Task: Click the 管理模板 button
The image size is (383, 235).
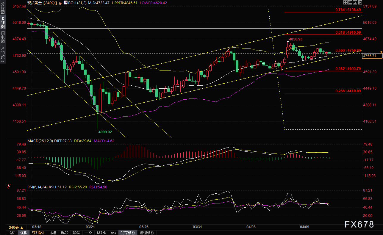Action: coord(147,233)
